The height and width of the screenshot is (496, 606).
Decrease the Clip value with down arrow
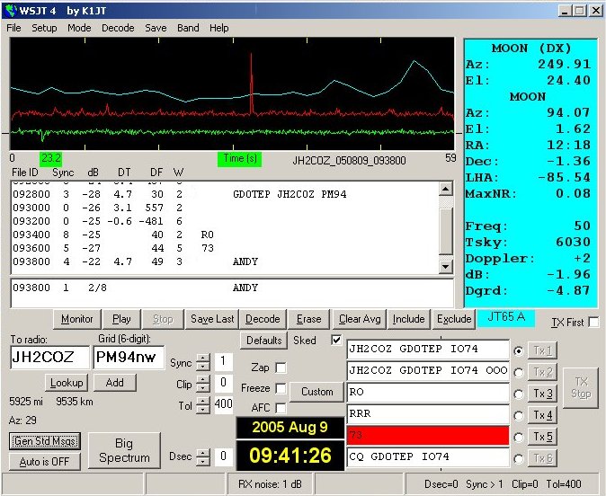click(x=203, y=388)
